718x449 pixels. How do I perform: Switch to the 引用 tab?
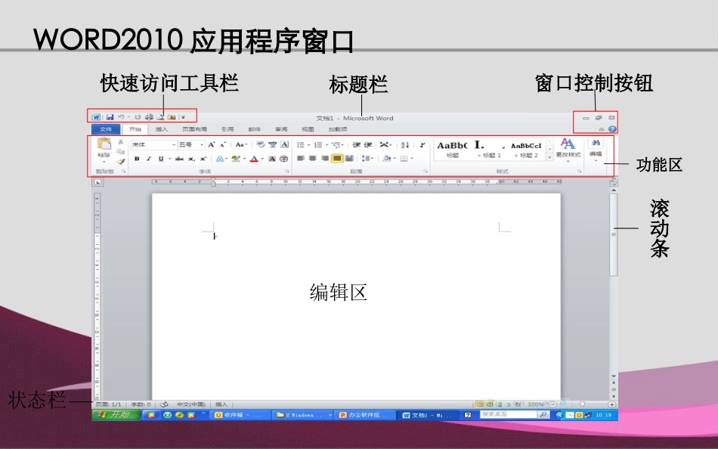click(x=227, y=129)
